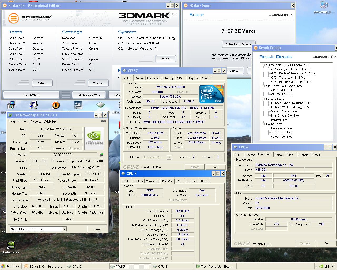Open the GPU selection dropdown in GPU-Z
The height and width of the screenshot is (270, 337).
[64, 229]
